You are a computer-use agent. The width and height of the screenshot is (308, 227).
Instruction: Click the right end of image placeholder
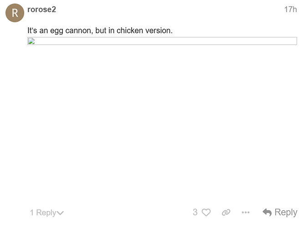click(294, 41)
